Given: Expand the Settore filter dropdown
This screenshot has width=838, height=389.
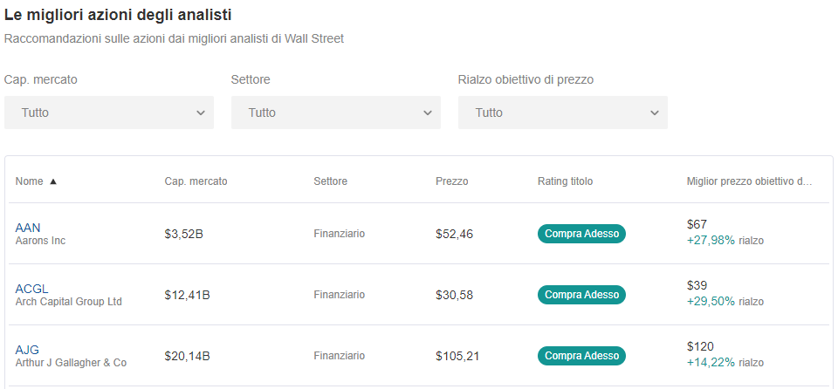Looking at the screenshot, I should pos(336,113).
